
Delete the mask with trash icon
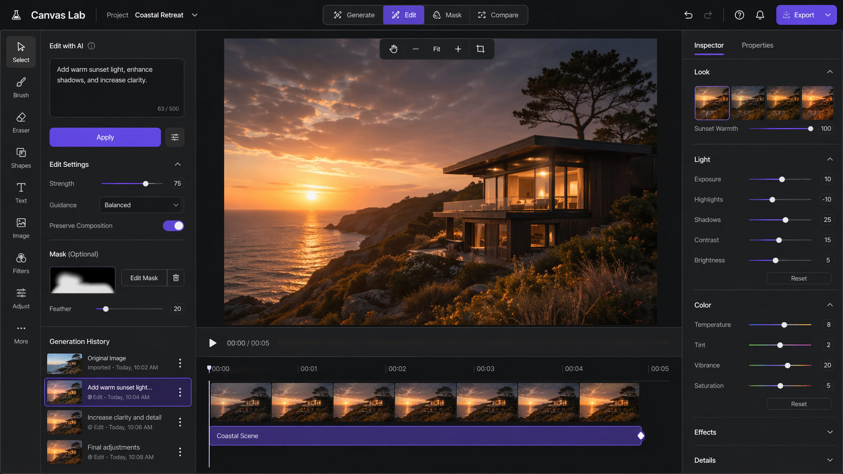tap(175, 278)
